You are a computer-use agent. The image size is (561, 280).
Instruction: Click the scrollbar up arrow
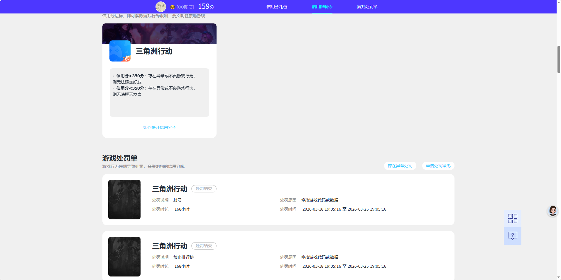559,2
